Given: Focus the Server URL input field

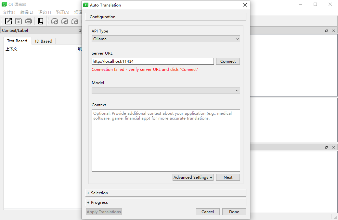Looking at the screenshot, I should click(153, 61).
